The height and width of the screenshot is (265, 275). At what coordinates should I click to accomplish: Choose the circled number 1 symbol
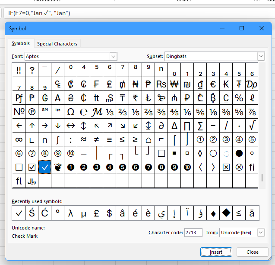click(200, 139)
